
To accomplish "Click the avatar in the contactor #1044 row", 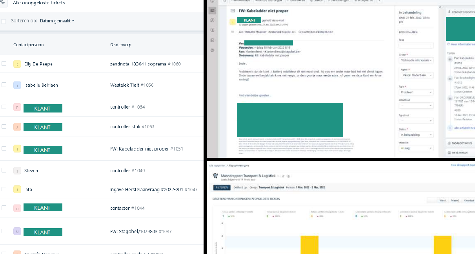I will [17, 208].
